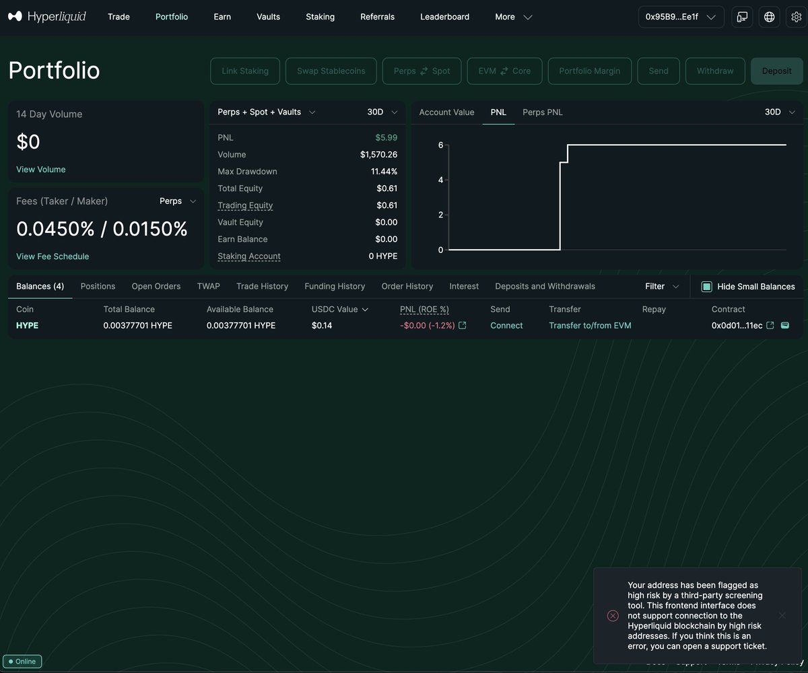This screenshot has width=808, height=673.
Task: Click Transfer to/from EVM for HYPE
Action: pyautogui.click(x=590, y=326)
